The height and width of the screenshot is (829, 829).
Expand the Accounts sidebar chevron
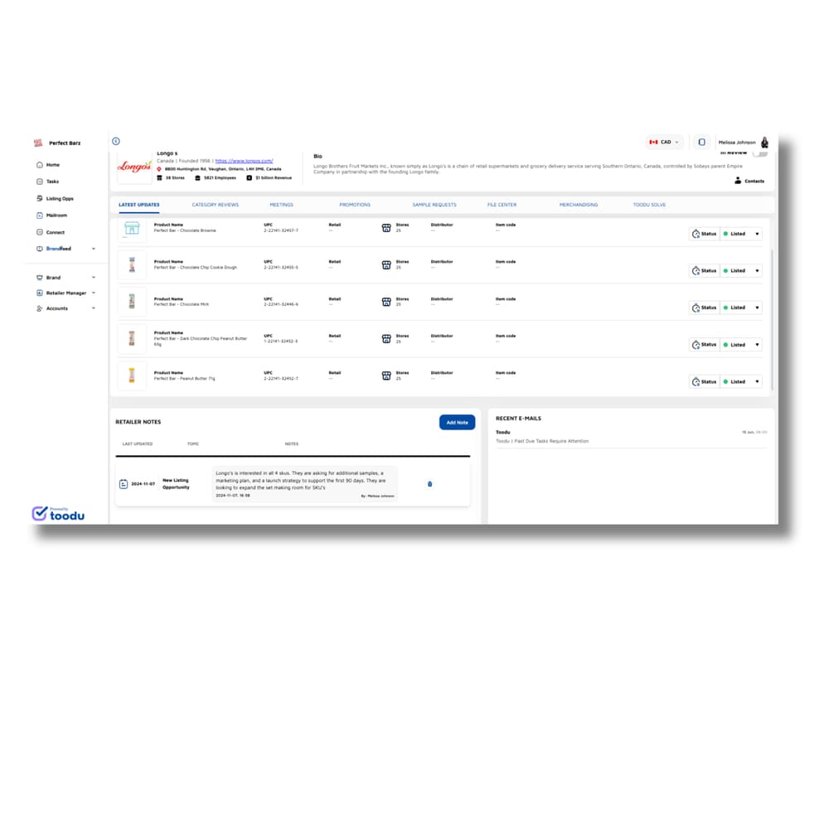pos(94,308)
